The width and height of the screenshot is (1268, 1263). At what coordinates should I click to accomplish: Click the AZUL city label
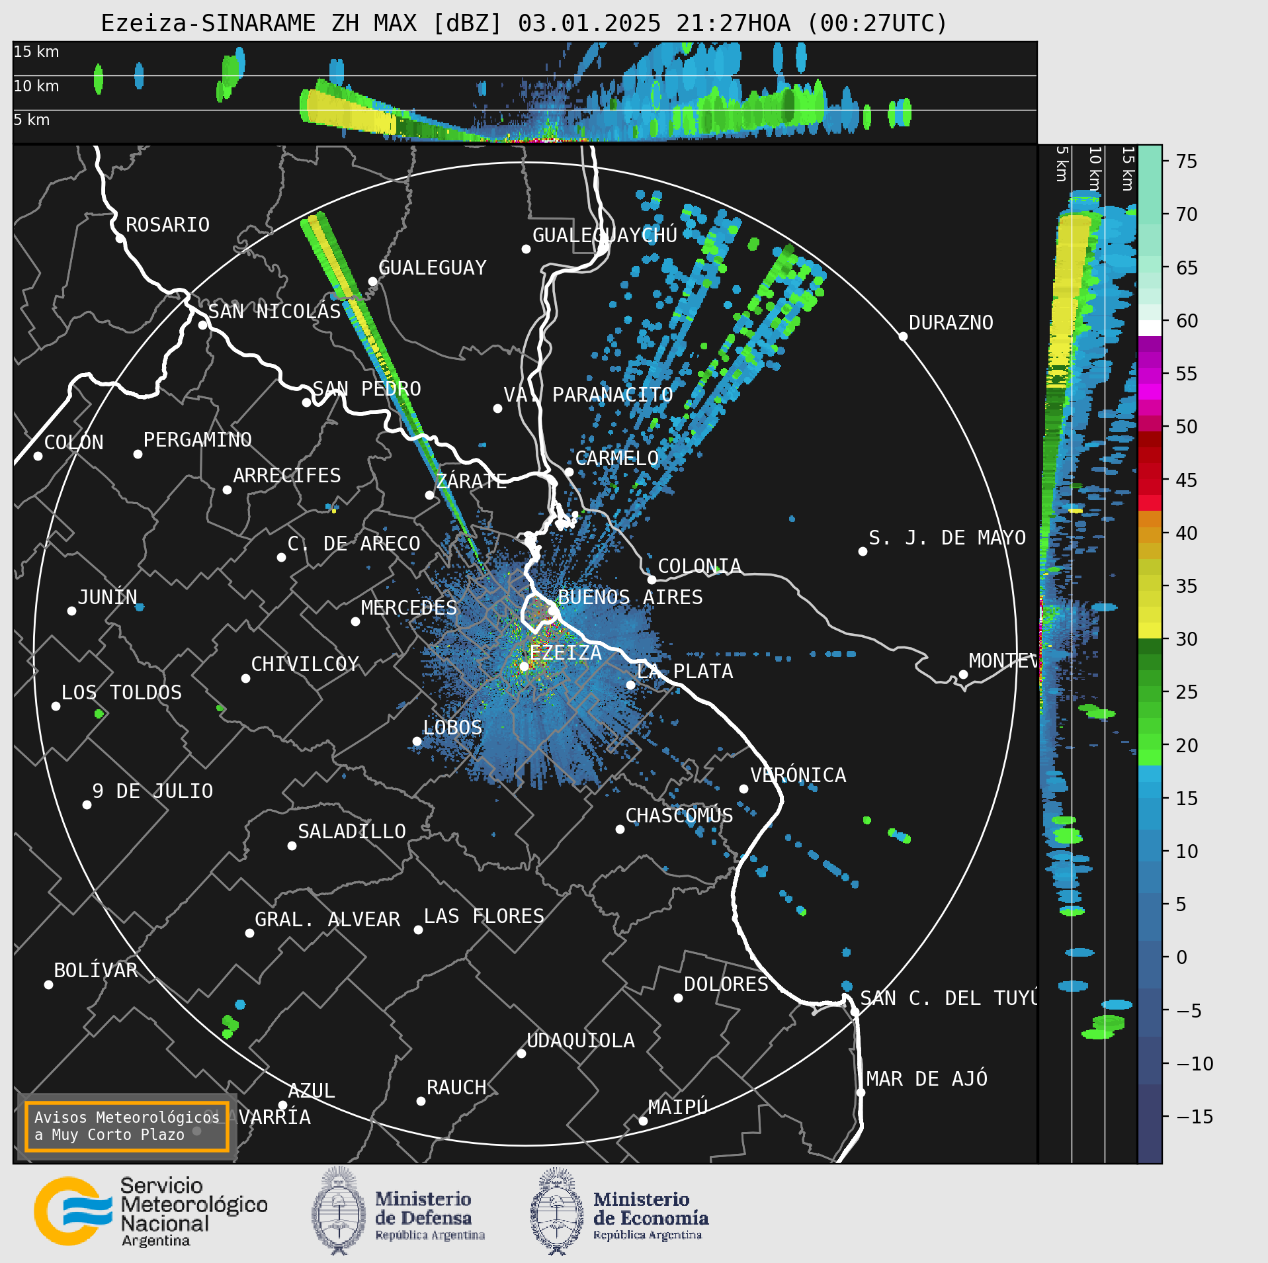(x=311, y=1091)
